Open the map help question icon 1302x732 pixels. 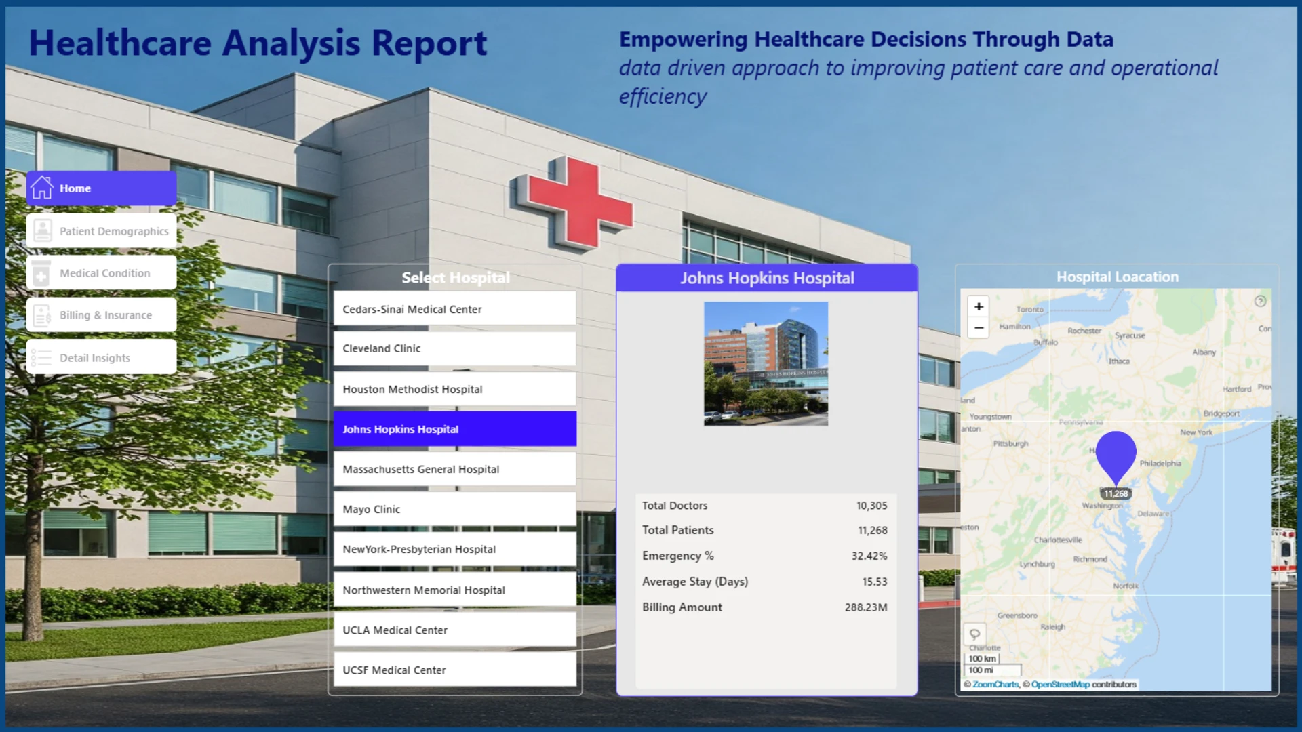tap(1260, 301)
